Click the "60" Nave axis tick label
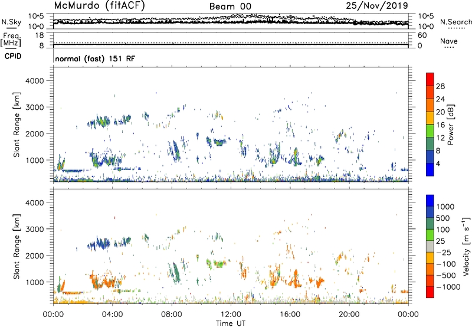Screen dimensions: 472x327 point(422,35)
